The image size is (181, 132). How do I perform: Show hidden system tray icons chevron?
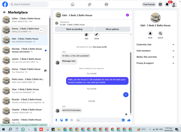pyautogui.click(x=150, y=129)
